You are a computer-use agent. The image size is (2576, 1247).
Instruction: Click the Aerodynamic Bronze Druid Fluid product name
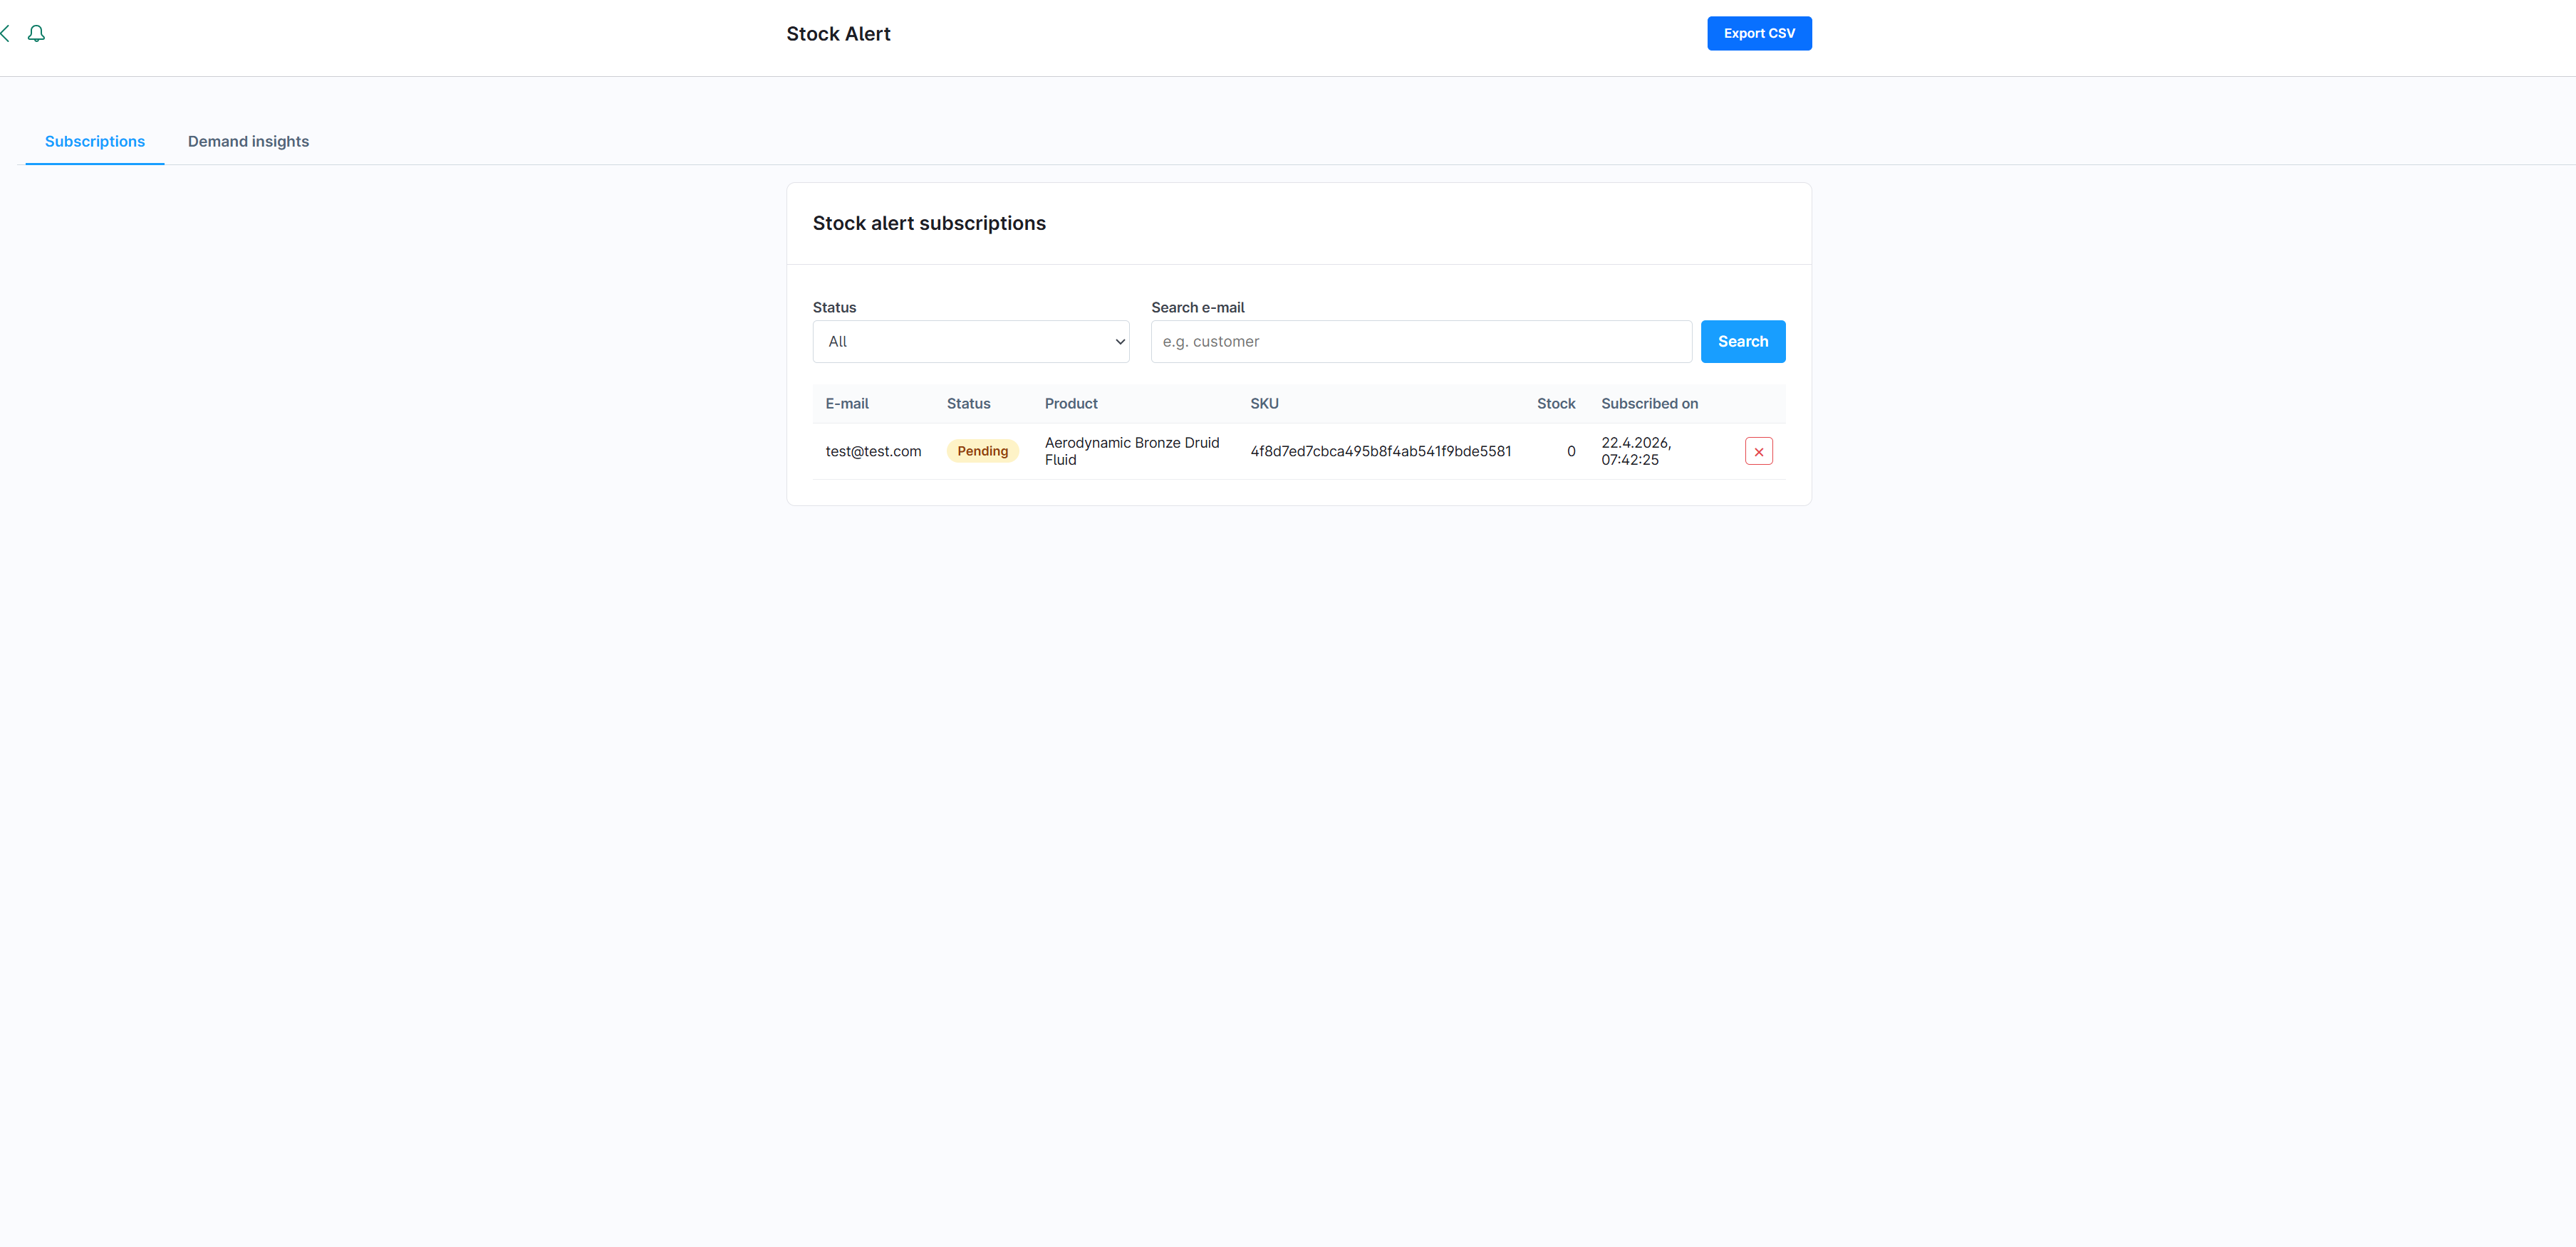pos(1131,452)
